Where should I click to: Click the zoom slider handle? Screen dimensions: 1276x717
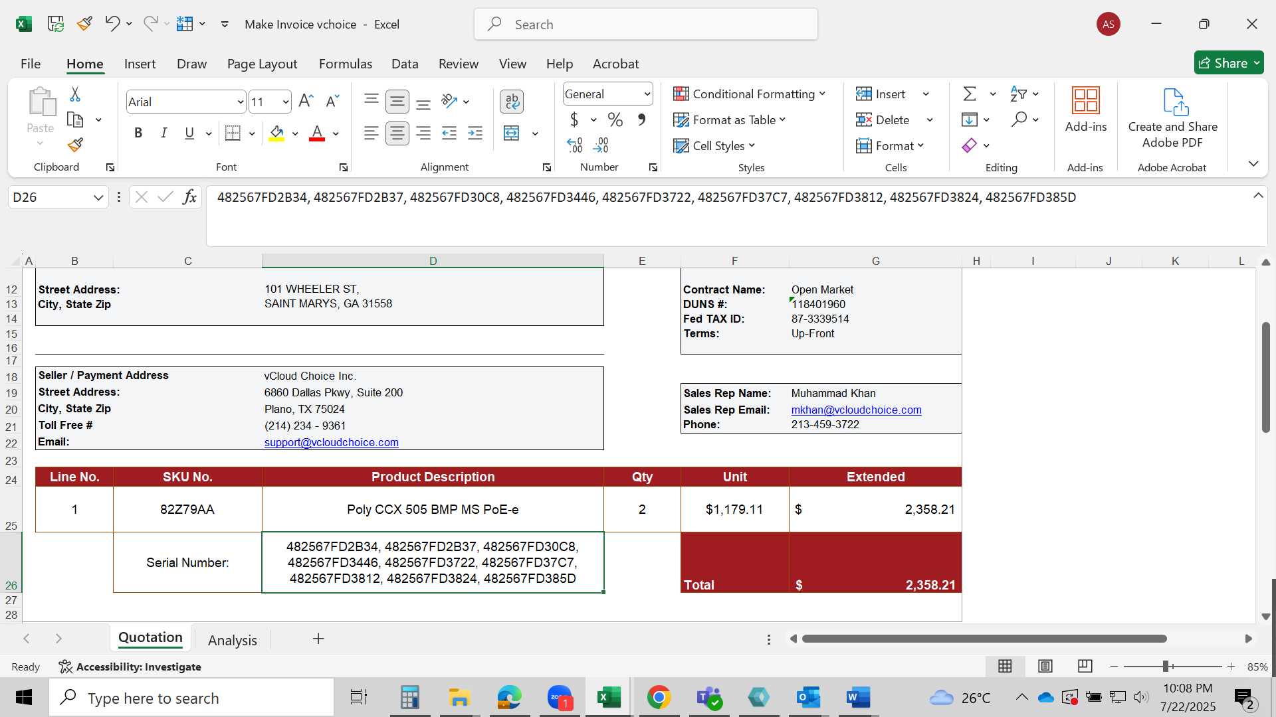pos(1166,666)
